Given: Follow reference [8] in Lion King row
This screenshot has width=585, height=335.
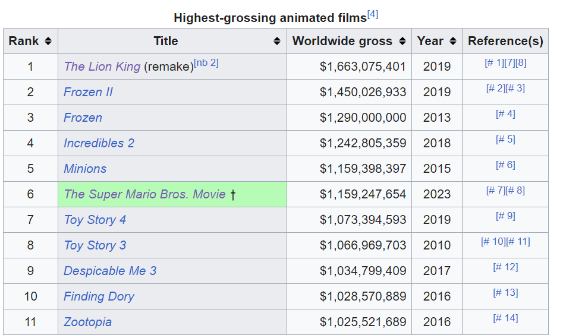Looking at the screenshot, I should [x=521, y=62].
